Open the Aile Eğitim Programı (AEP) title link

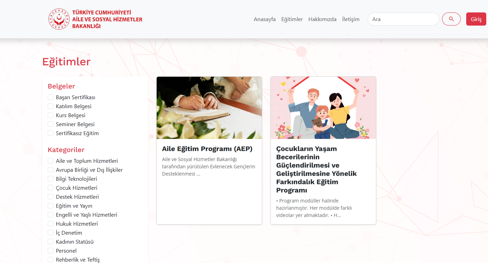point(207,149)
